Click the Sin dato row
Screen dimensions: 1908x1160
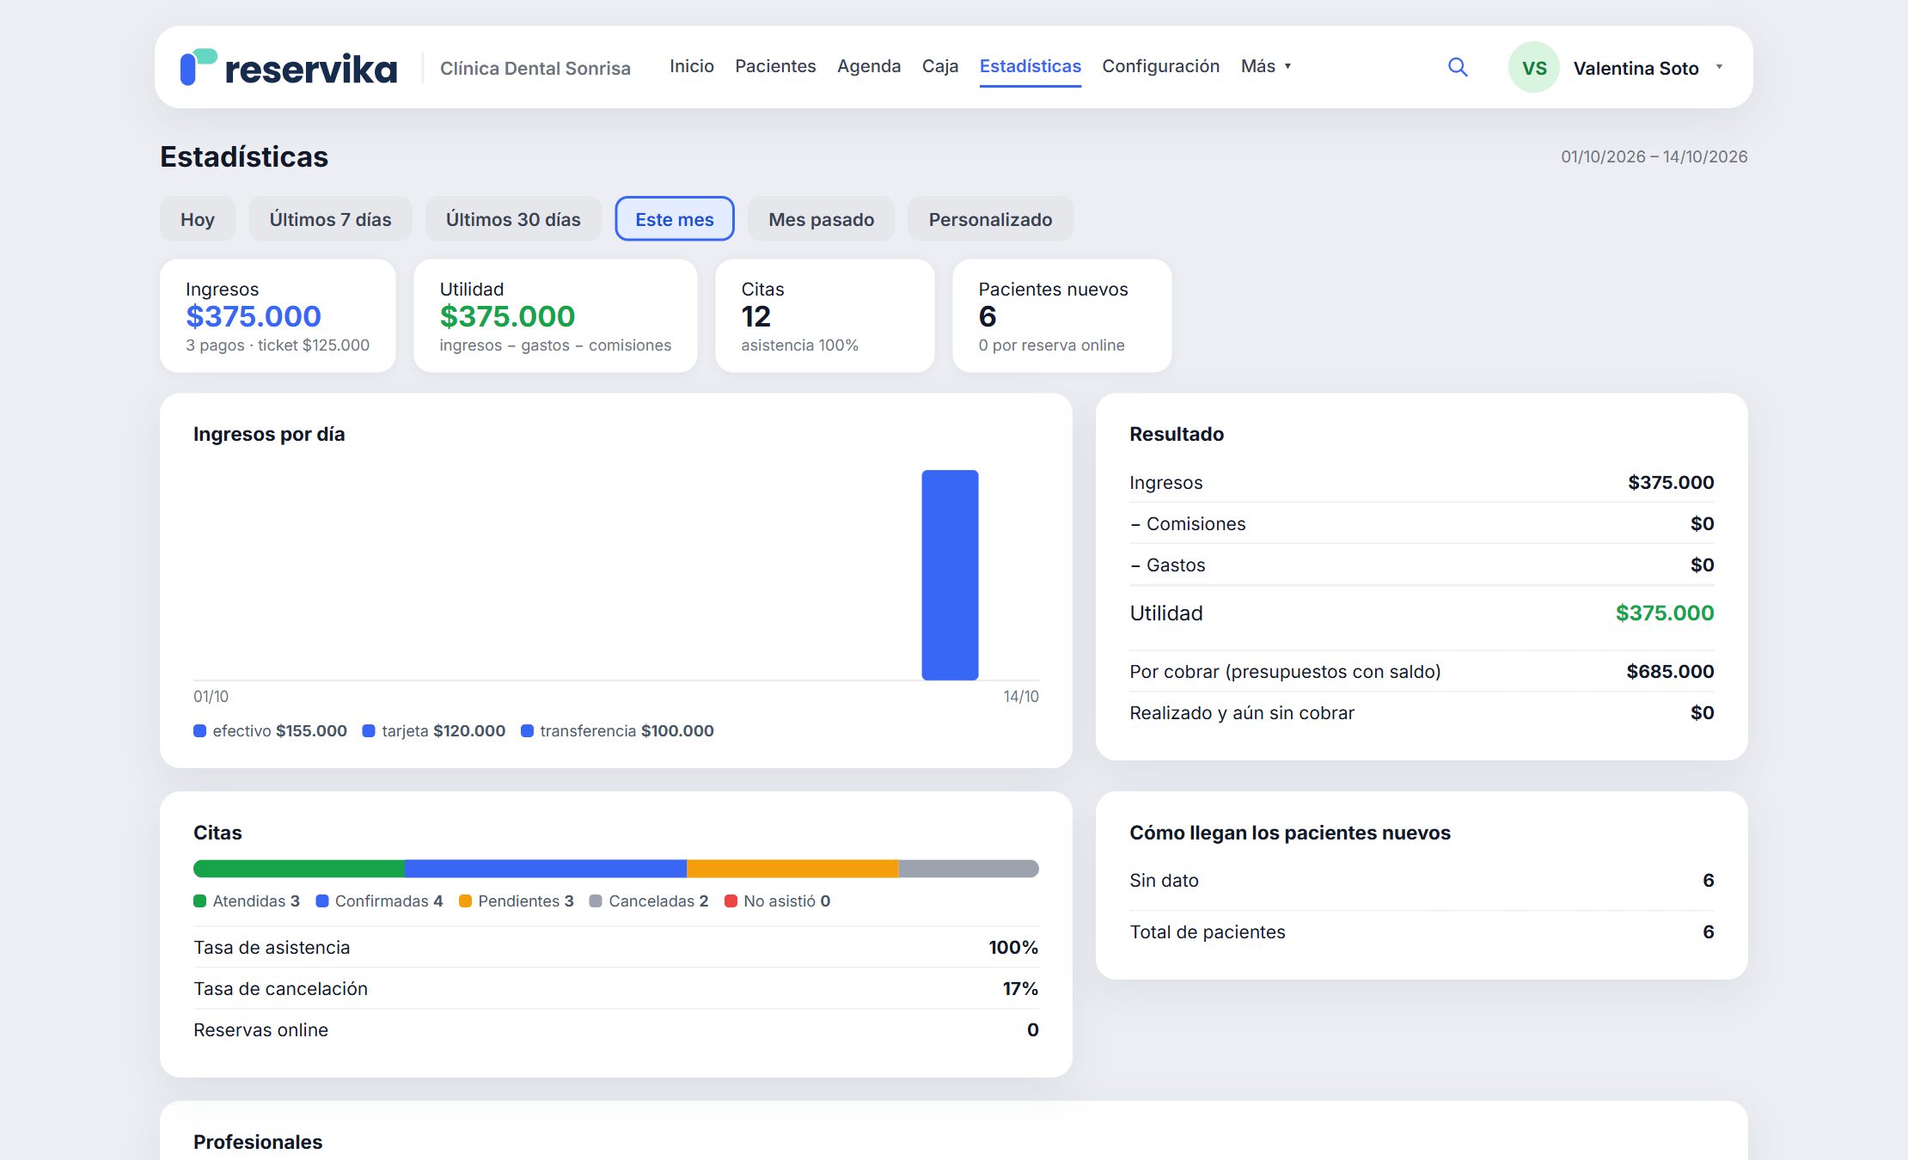tap(1422, 880)
